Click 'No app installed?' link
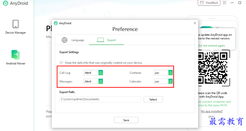Screen dimensions: 246x131 (212, 111)
